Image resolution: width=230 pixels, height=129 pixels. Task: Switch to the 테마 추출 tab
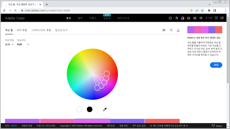[x=22, y=30]
